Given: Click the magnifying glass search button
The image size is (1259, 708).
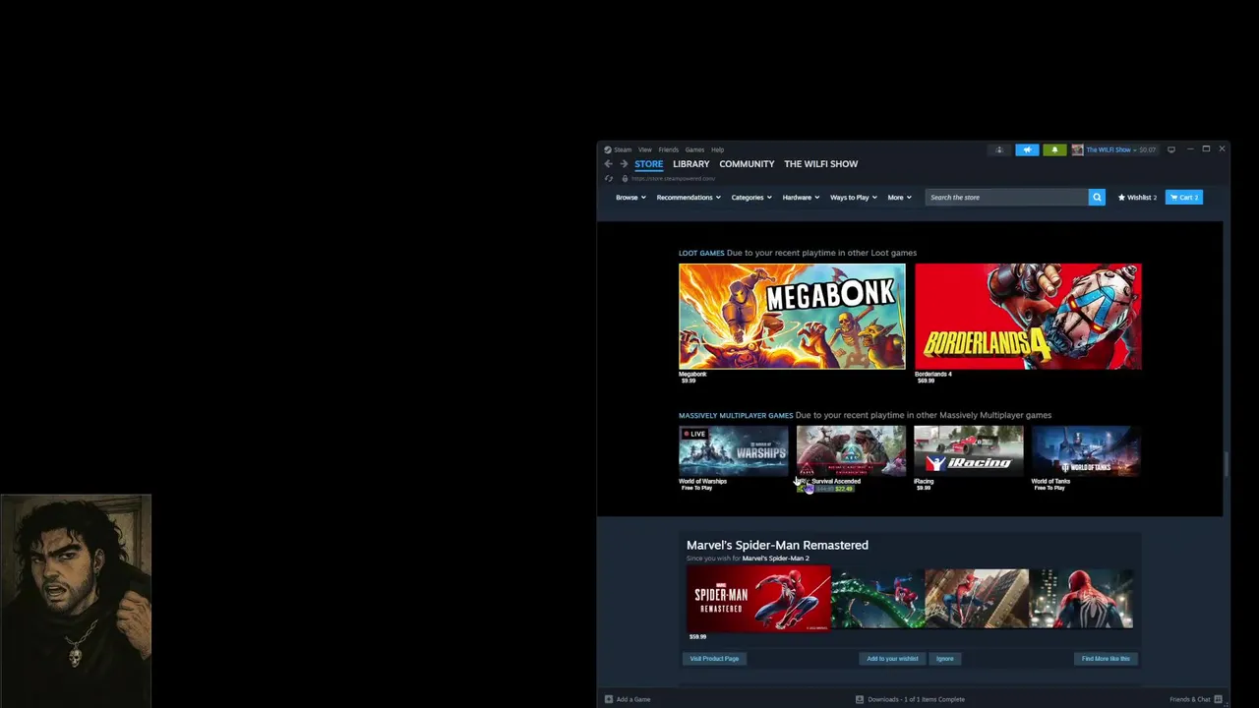Looking at the screenshot, I should click(x=1097, y=198).
